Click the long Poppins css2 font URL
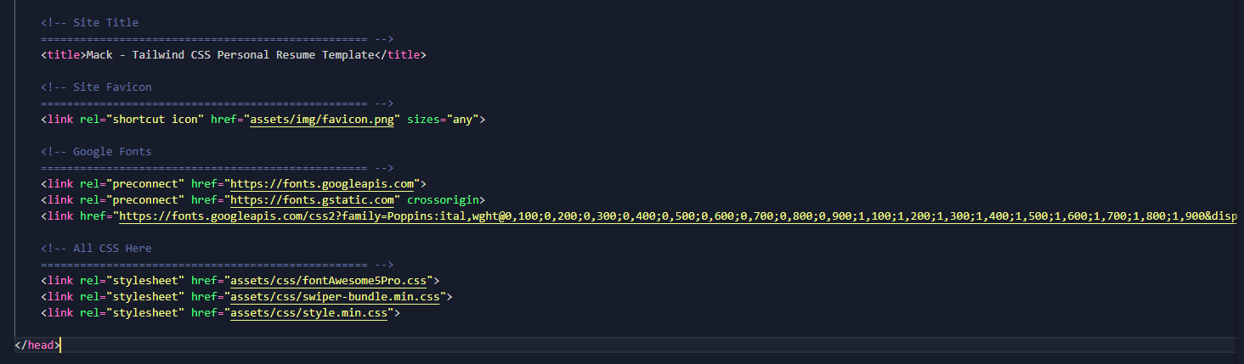1244x364 pixels. (x=677, y=216)
